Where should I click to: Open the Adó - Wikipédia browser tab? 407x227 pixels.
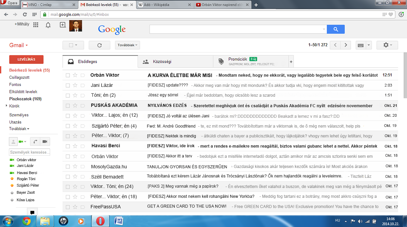(x=156, y=5)
